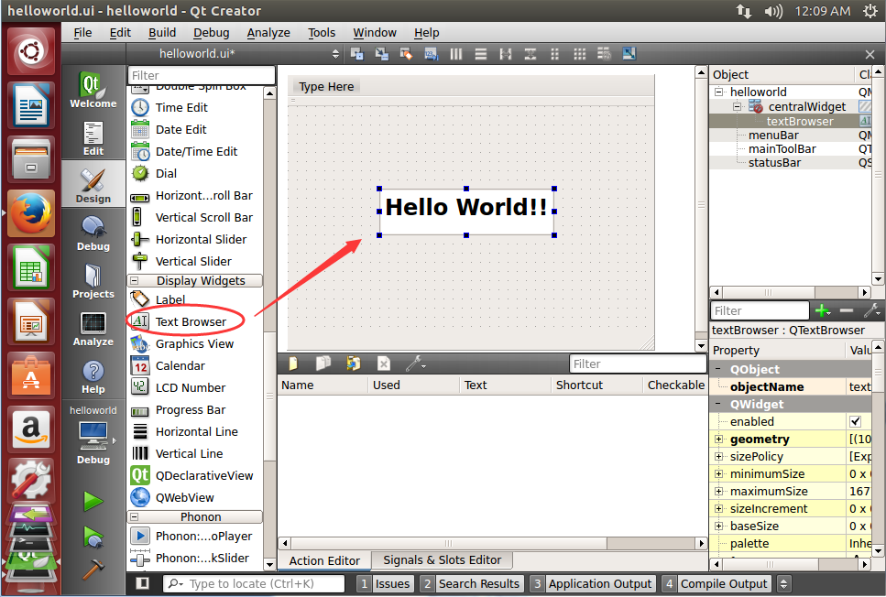This screenshot has width=886, height=597.
Task: Remove property using the minus icon
Action: coord(847,310)
